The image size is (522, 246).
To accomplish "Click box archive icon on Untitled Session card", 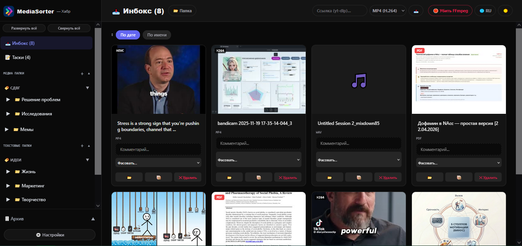I will pyautogui.click(x=359, y=177).
